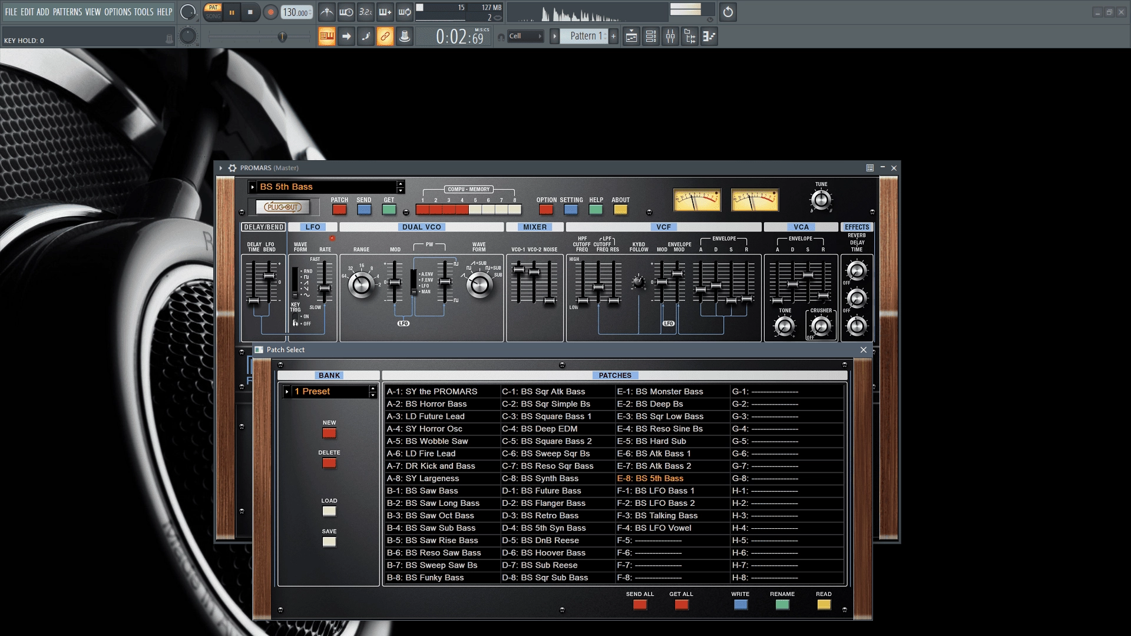Screen dimensions: 1131x636
Task: Select Compu-Memory slot 1
Action: click(x=422, y=209)
